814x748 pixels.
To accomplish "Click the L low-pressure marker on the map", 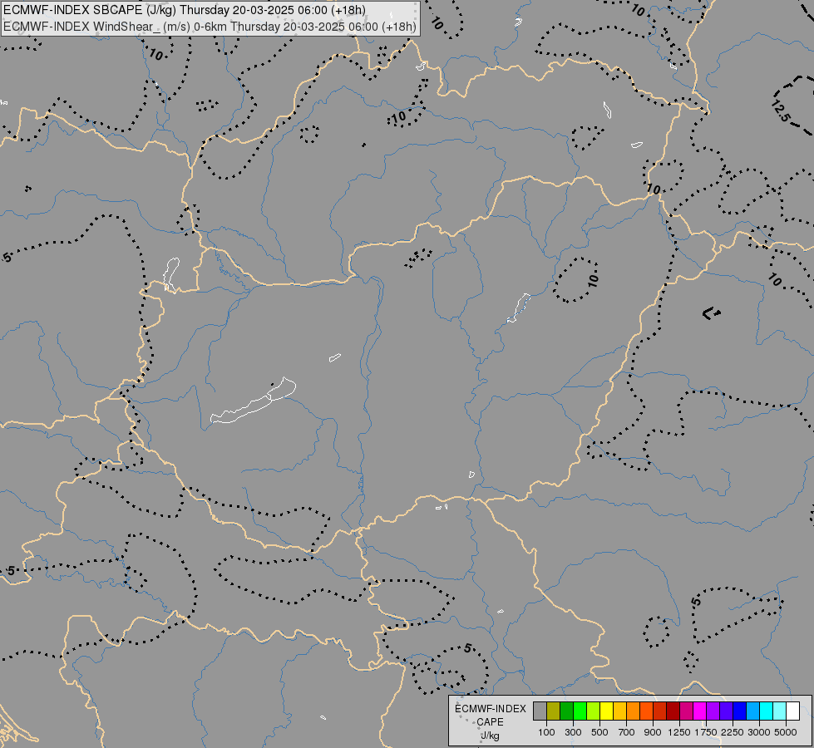I will pyautogui.click(x=710, y=313).
